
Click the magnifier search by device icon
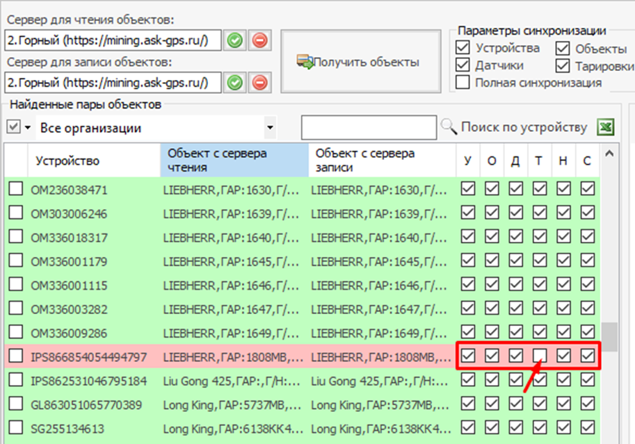click(x=449, y=128)
